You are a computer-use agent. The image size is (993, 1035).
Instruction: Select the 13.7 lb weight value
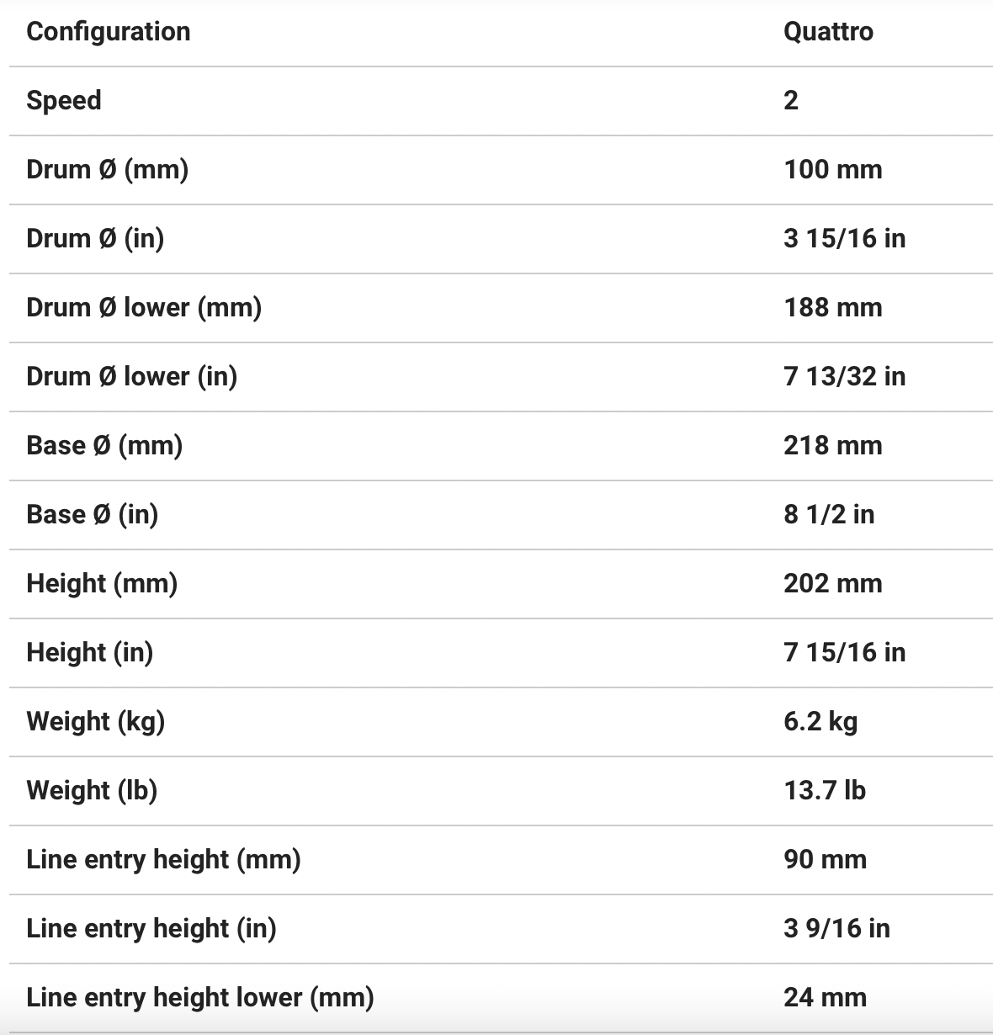pos(824,791)
